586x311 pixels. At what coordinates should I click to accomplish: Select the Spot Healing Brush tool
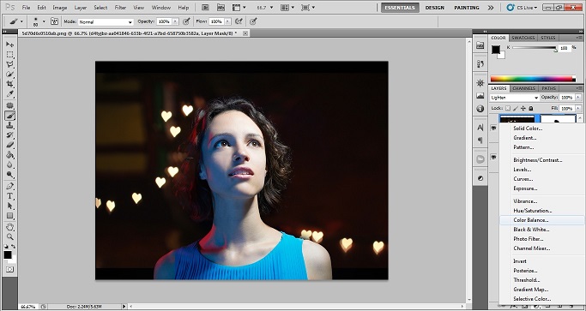pos(9,105)
